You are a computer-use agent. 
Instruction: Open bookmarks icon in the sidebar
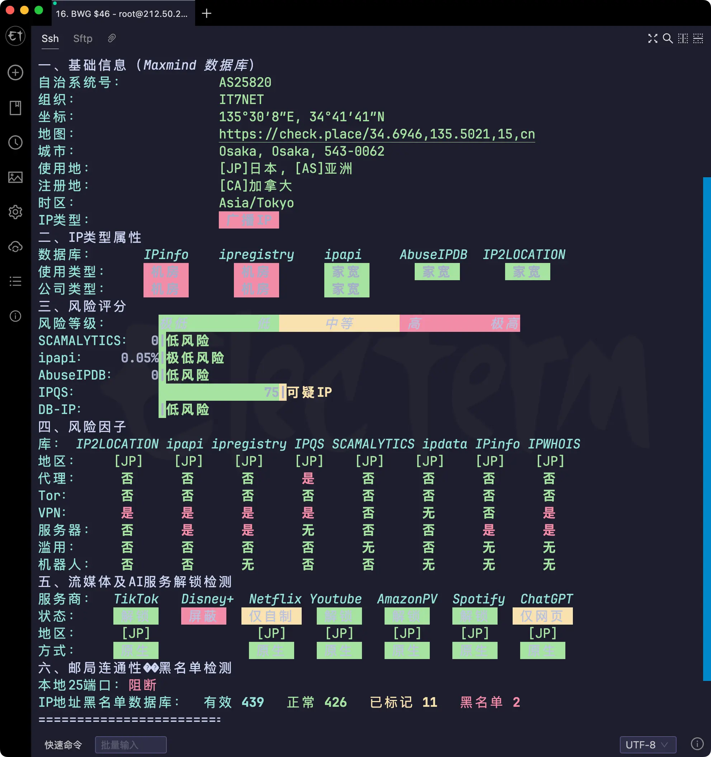click(x=15, y=108)
